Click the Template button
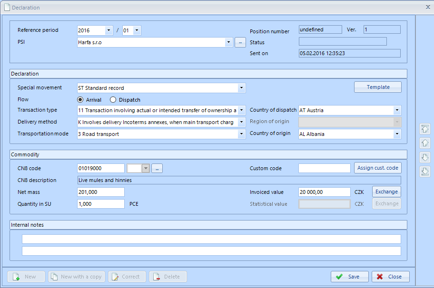The height and width of the screenshot is (288, 434). click(x=378, y=87)
